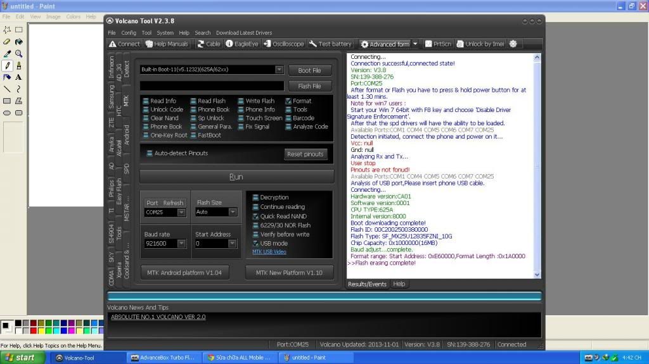
Task: Click the Test battery toolbar item
Action: click(x=330, y=44)
